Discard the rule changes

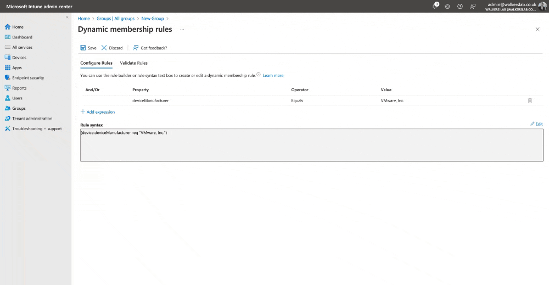coord(112,48)
